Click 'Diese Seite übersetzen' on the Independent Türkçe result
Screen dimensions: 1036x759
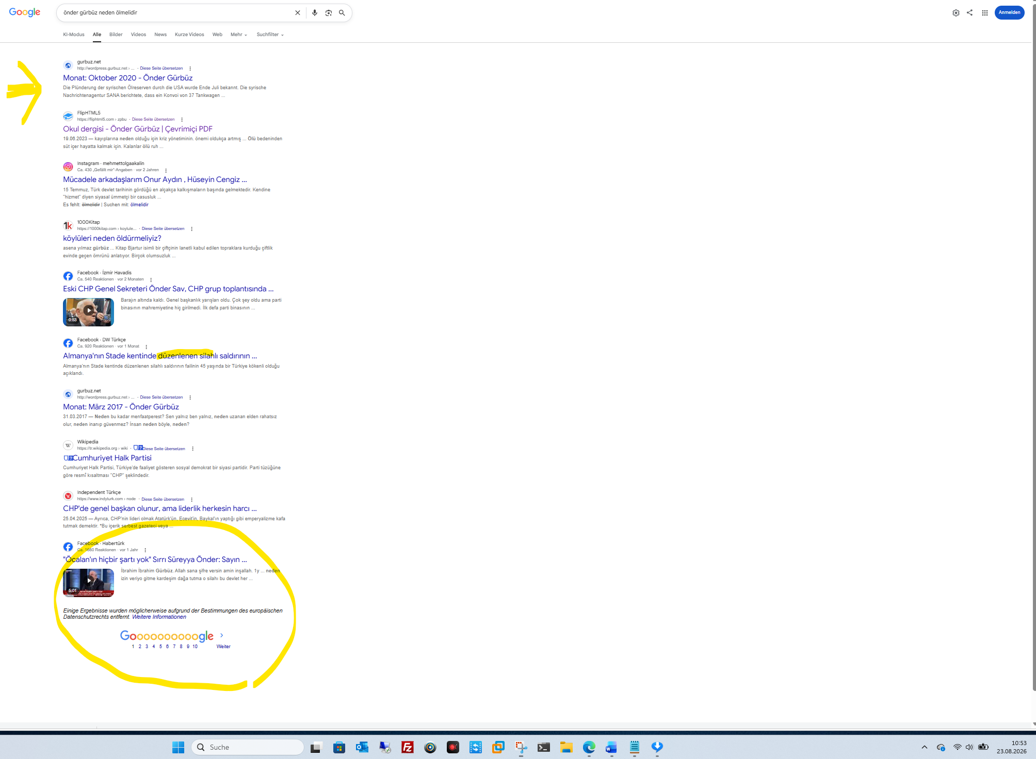[x=163, y=499]
